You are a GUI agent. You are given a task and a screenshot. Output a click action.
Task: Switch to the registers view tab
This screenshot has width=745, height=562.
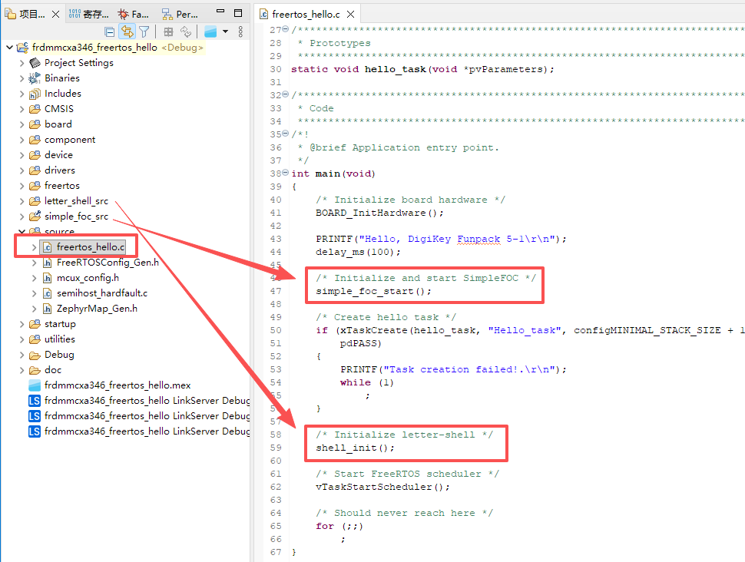point(89,14)
